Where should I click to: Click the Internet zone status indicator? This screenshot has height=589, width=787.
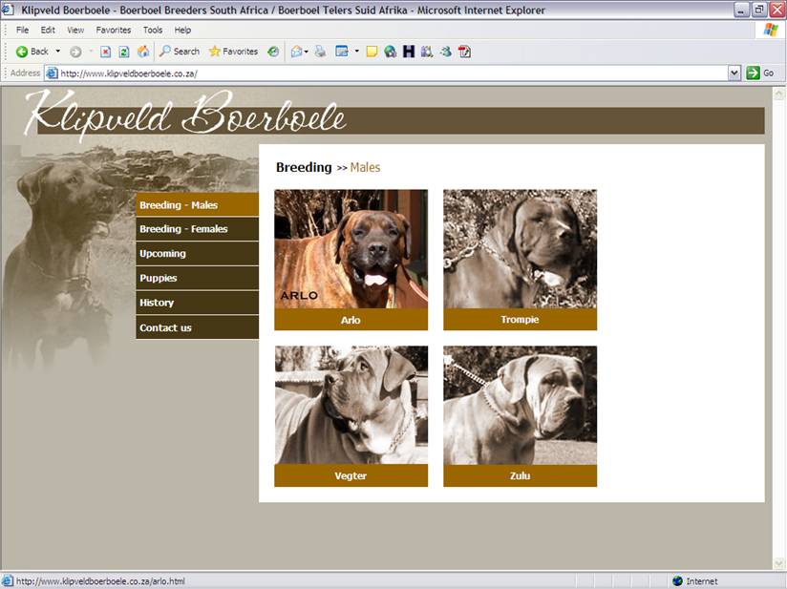click(x=695, y=581)
